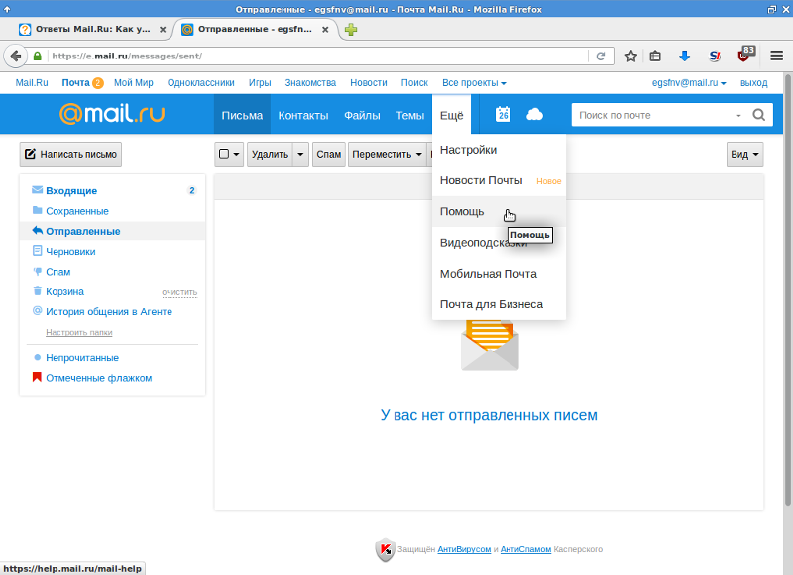Open the Настроить папки link
This screenshot has height=575, width=793.
coord(79,332)
